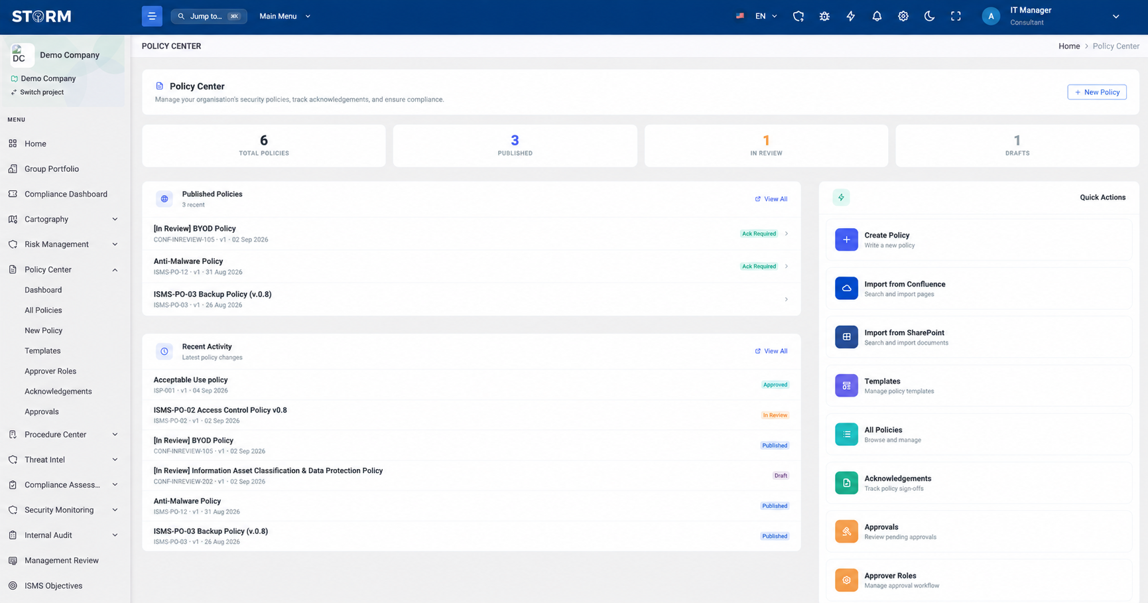Click the shield icon in top bar
Image resolution: width=1148 pixels, height=603 pixels.
click(798, 16)
